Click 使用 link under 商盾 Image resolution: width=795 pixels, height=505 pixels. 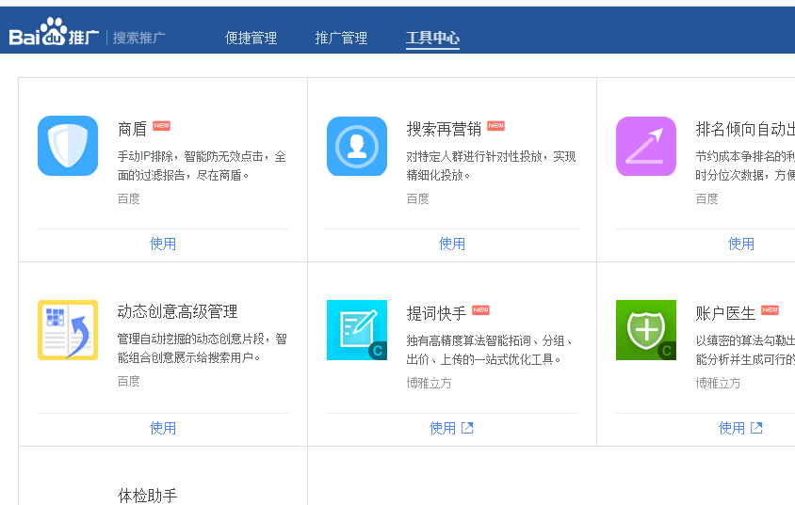tap(163, 244)
